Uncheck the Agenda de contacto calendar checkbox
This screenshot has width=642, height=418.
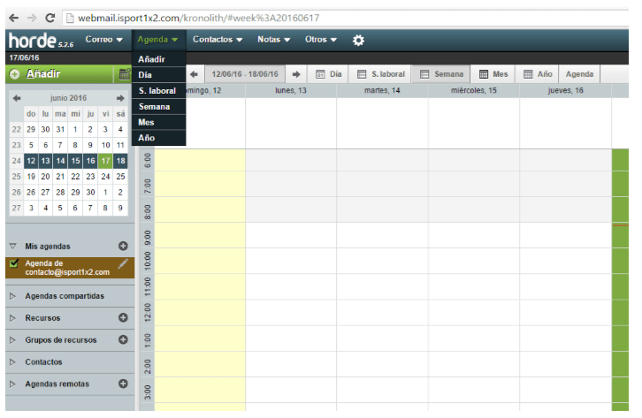[x=13, y=263]
